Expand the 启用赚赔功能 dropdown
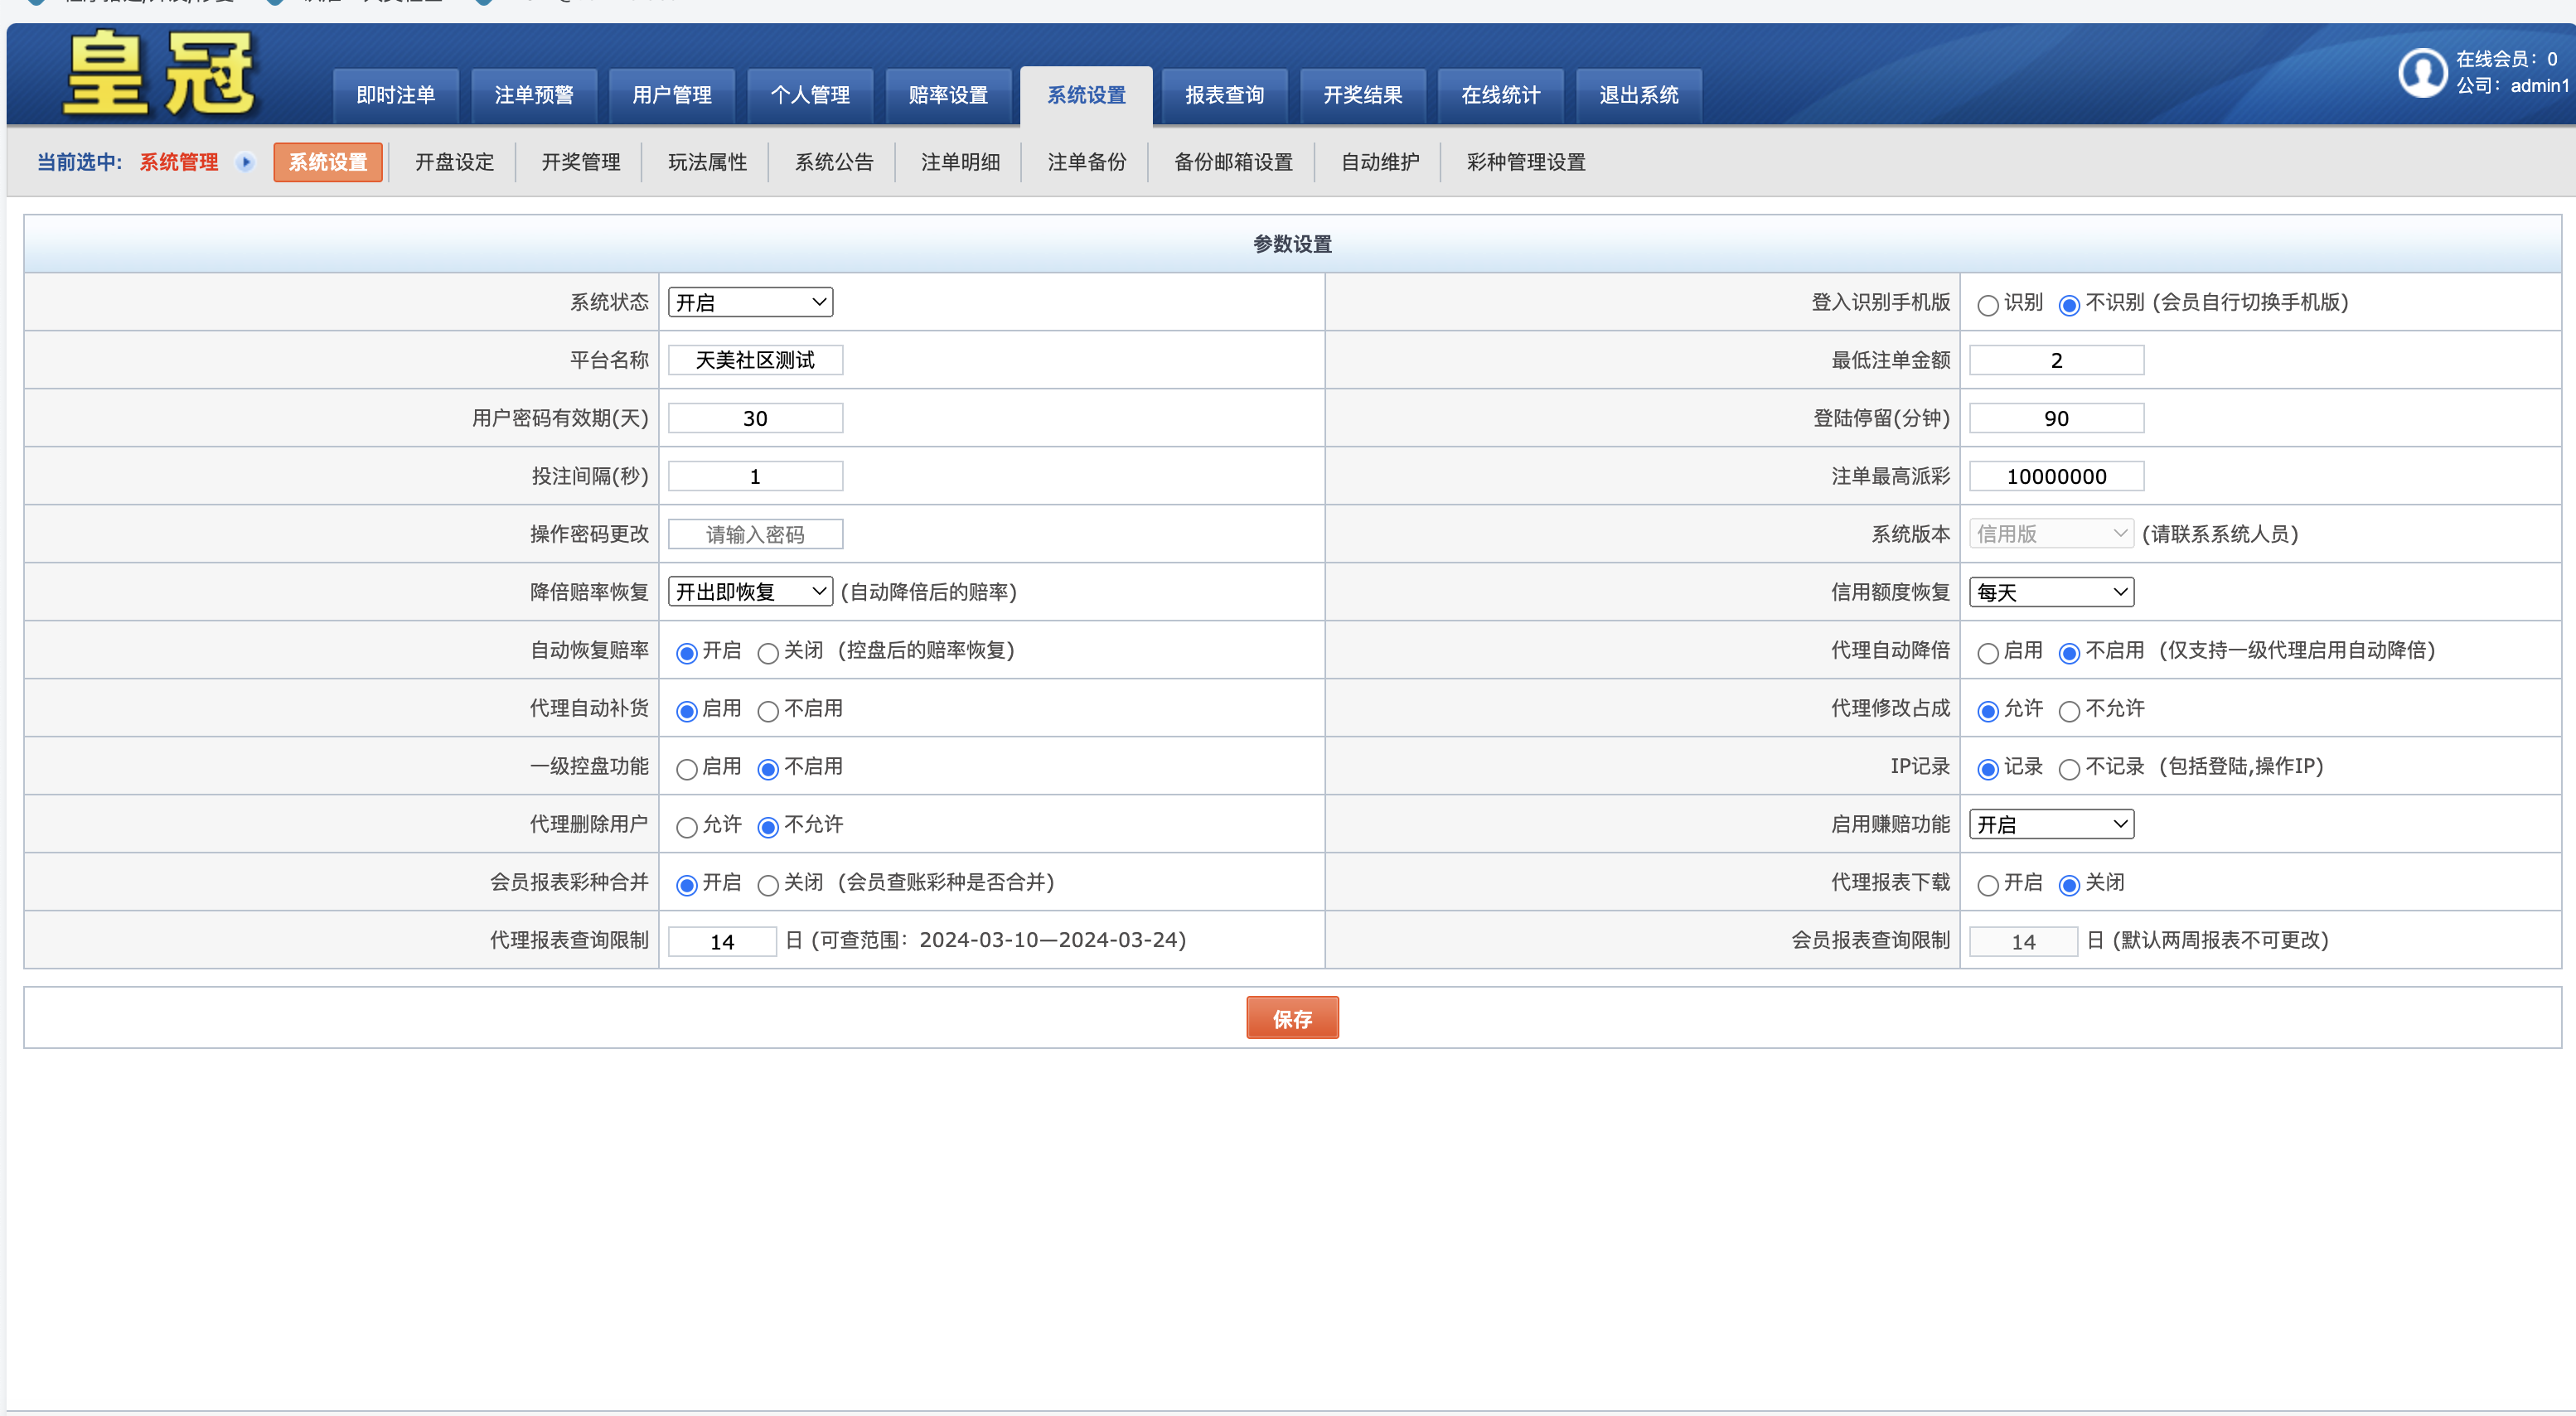This screenshot has height=1416, width=2576. 2051,824
